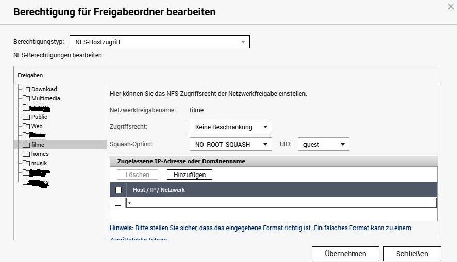
Task: Click the Löschen button
Action: pyautogui.click(x=138, y=175)
